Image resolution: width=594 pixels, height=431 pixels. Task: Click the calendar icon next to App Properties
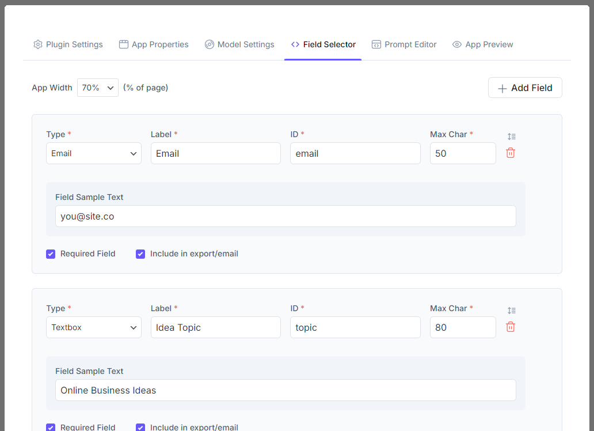(123, 44)
